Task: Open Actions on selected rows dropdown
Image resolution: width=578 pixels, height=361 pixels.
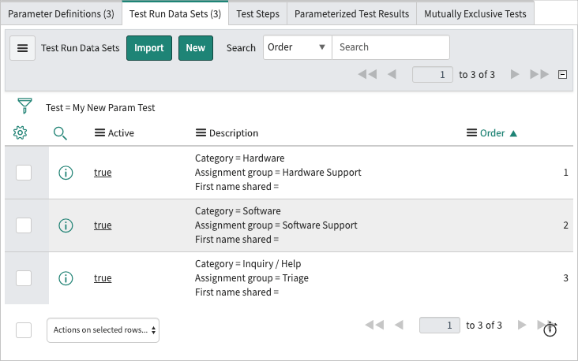Action: click(x=103, y=330)
